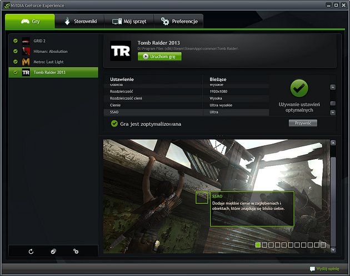The image size is (350, 276).
Task: Click the Tomb Raider install path text
Action: (x=188, y=48)
